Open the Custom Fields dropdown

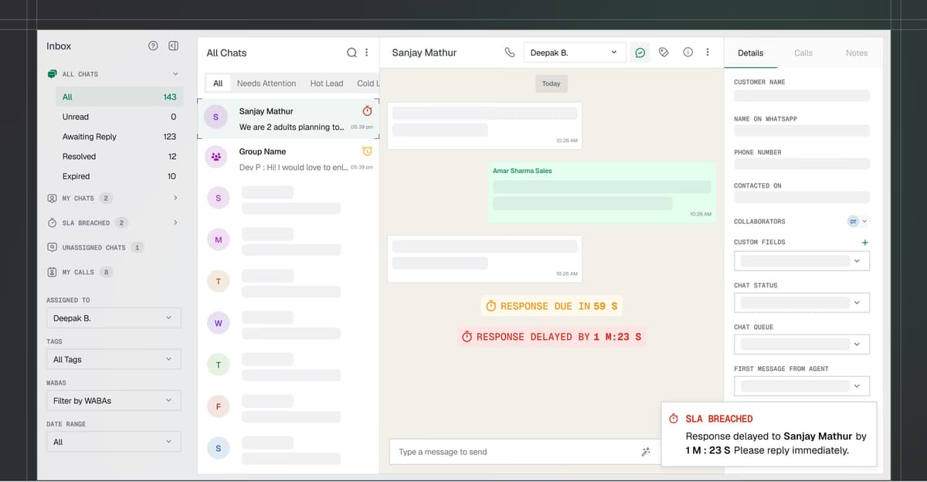[802, 261]
